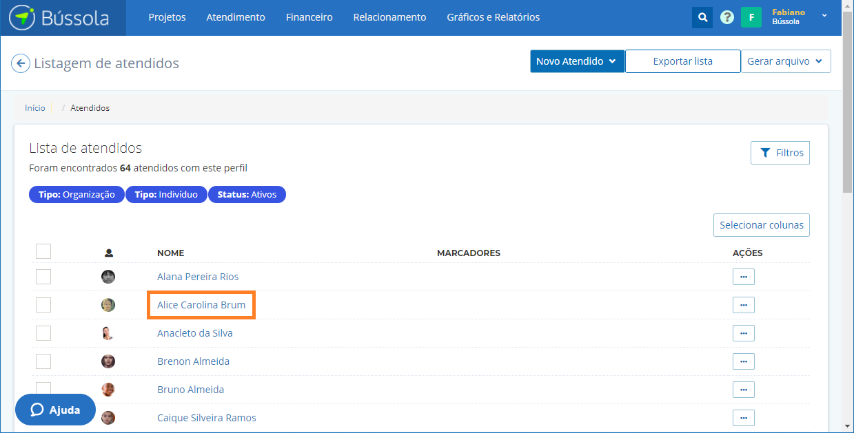Click the Tipo: Organização filter tag
The width and height of the screenshot is (854, 433).
click(x=77, y=195)
